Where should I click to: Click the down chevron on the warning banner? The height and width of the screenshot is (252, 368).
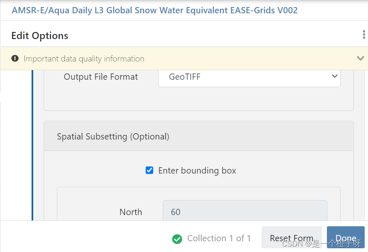(x=360, y=58)
